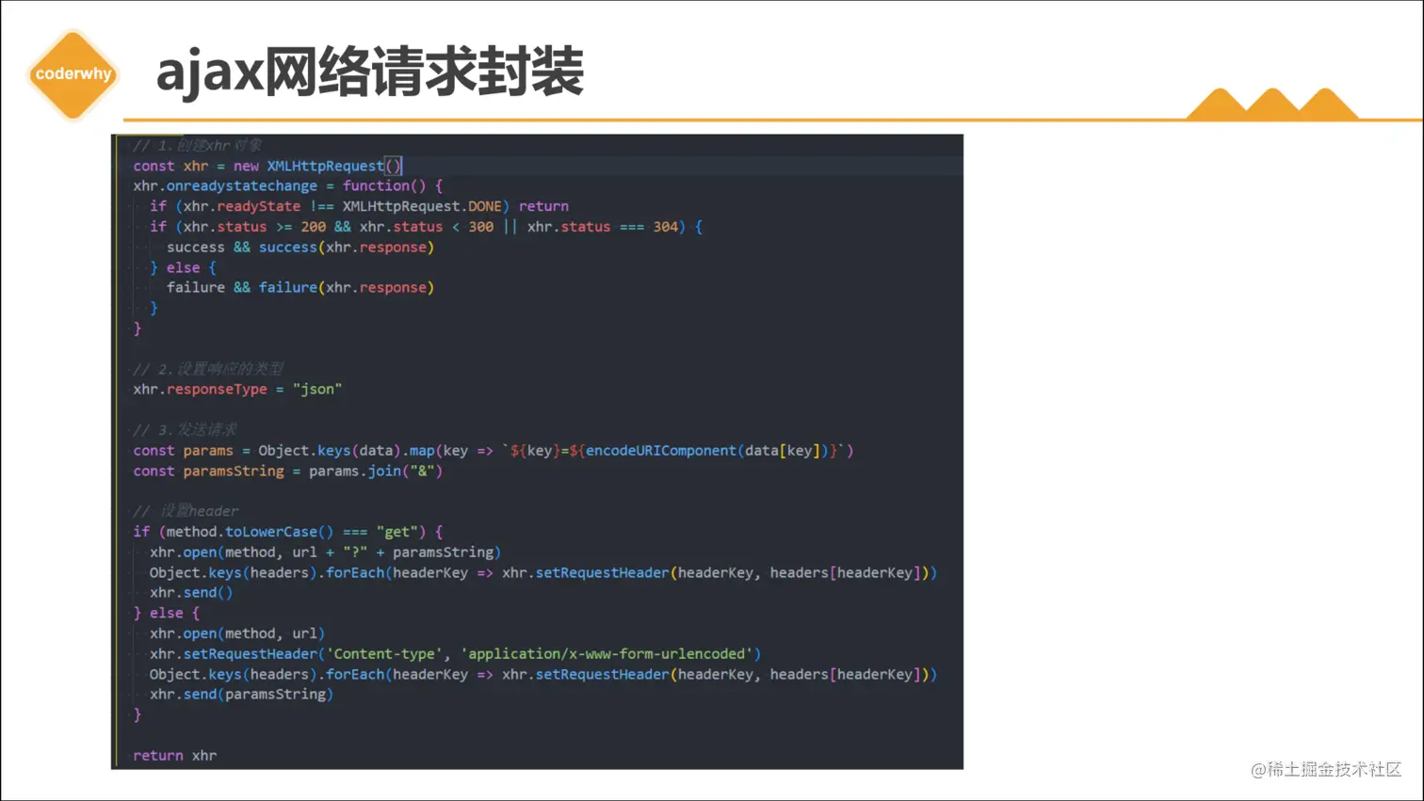Click 'failure && failure(xhr.response)' line
Image resolution: width=1424 pixels, height=801 pixels.
300,288
